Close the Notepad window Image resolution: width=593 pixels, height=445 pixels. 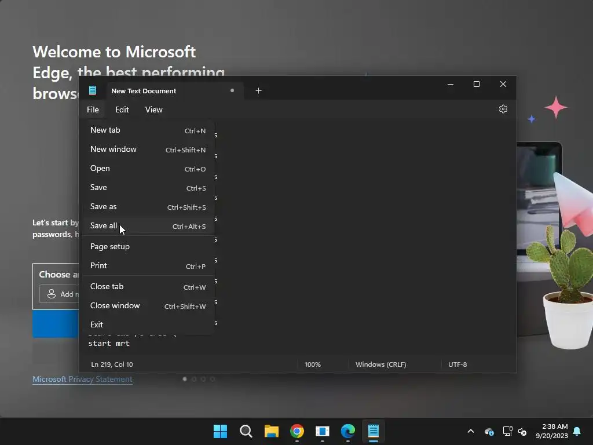pyautogui.click(x=503, y=84)
